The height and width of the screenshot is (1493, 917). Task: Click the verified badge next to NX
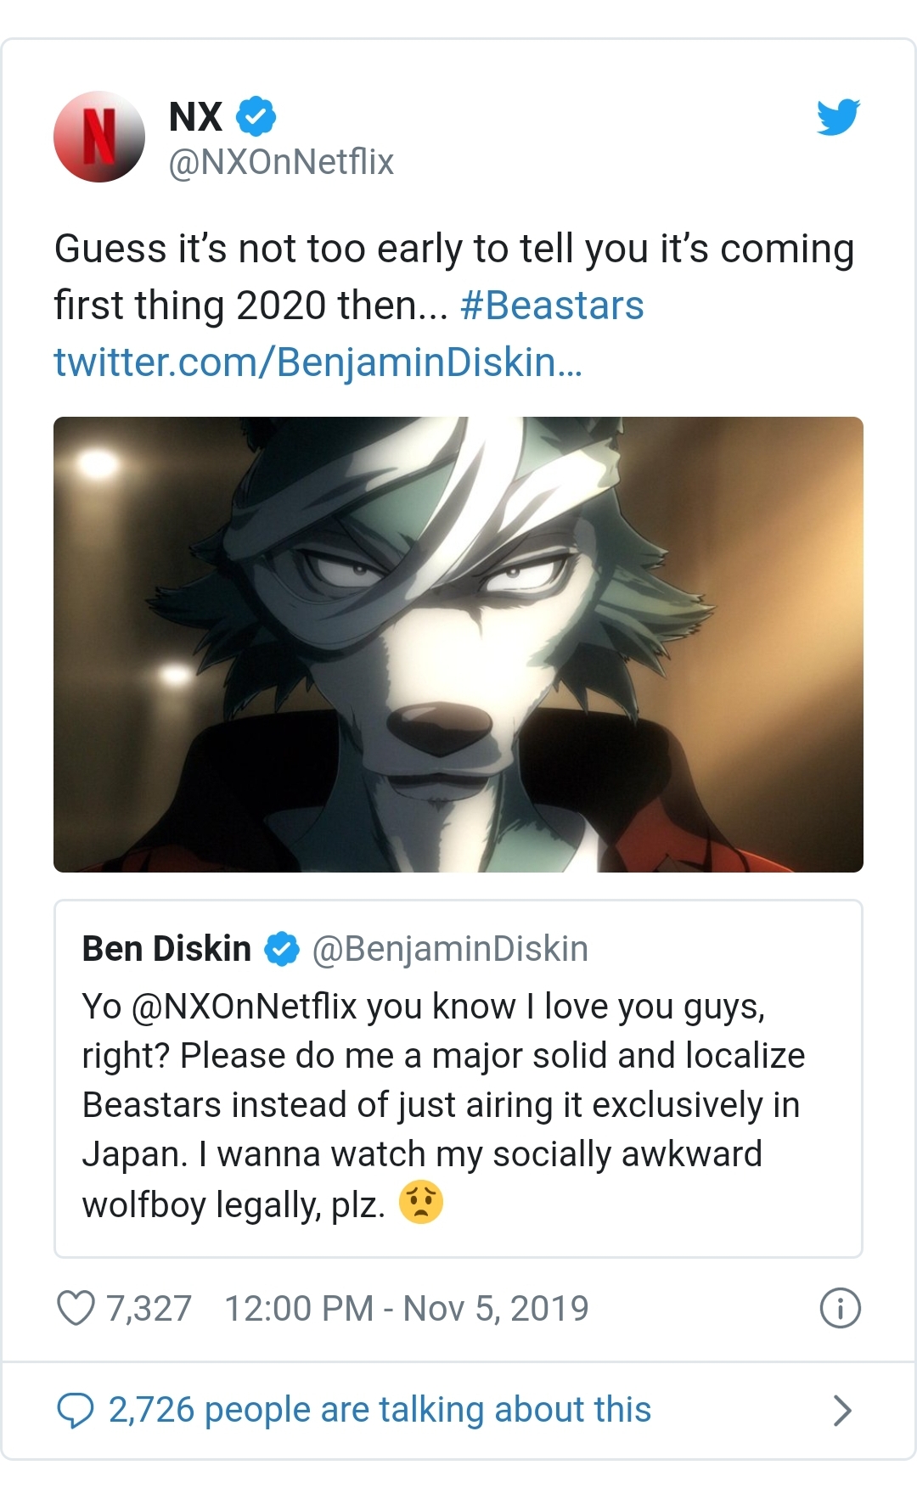tap(256, 116)
